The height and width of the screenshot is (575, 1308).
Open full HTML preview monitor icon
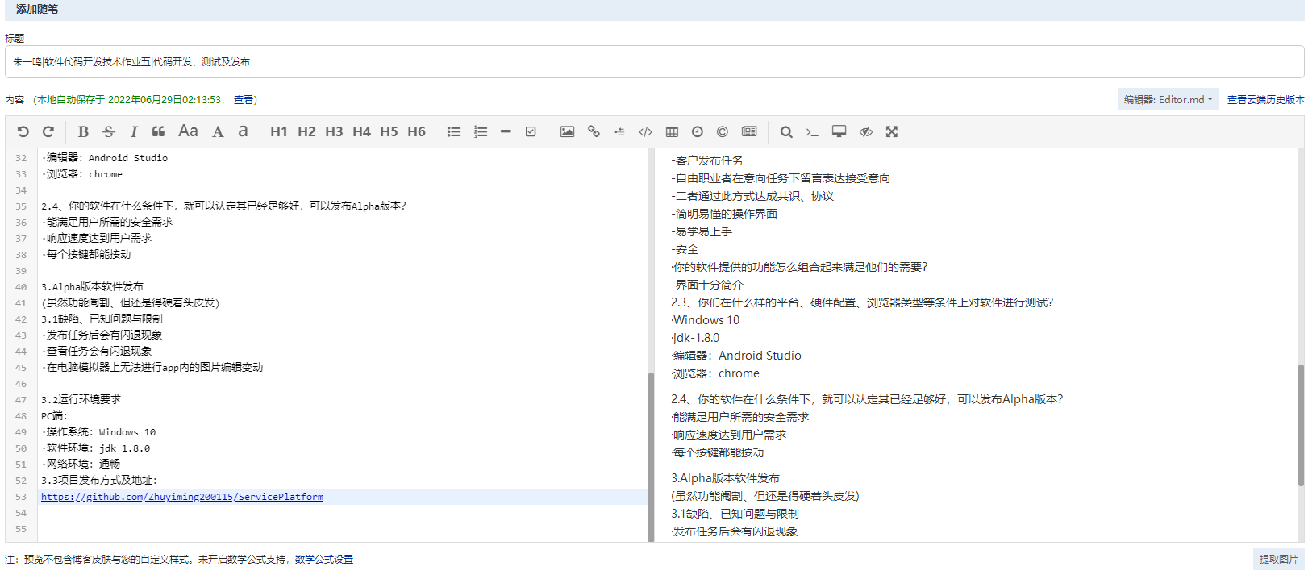pyautogui.click(x=839, y=131)
